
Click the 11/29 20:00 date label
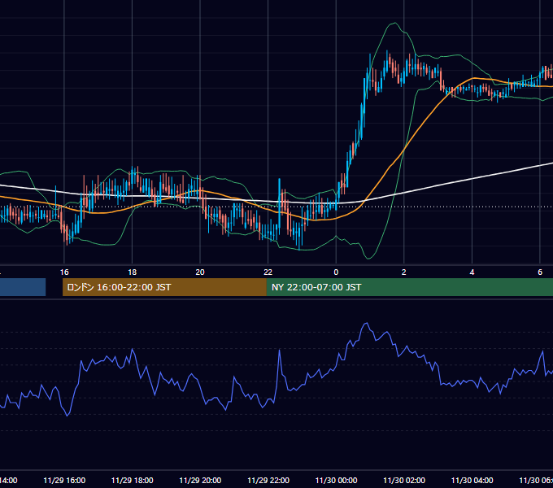200,480
